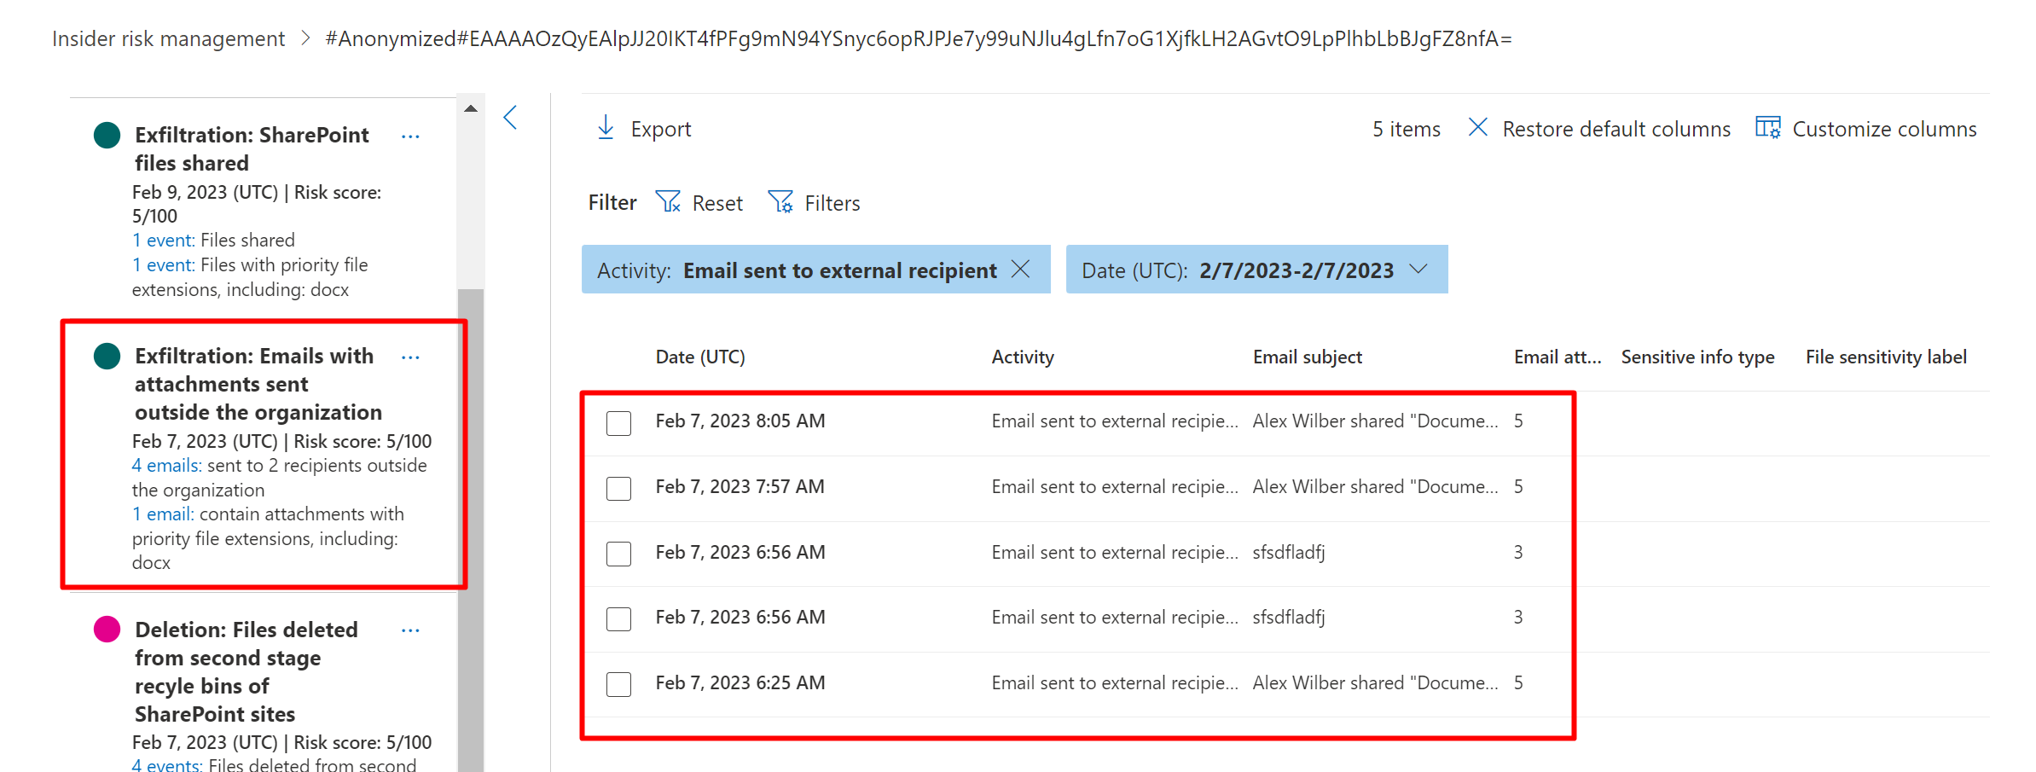Open more options for Emails with attachments activity
2036x772 pixels.
[410, 357]
